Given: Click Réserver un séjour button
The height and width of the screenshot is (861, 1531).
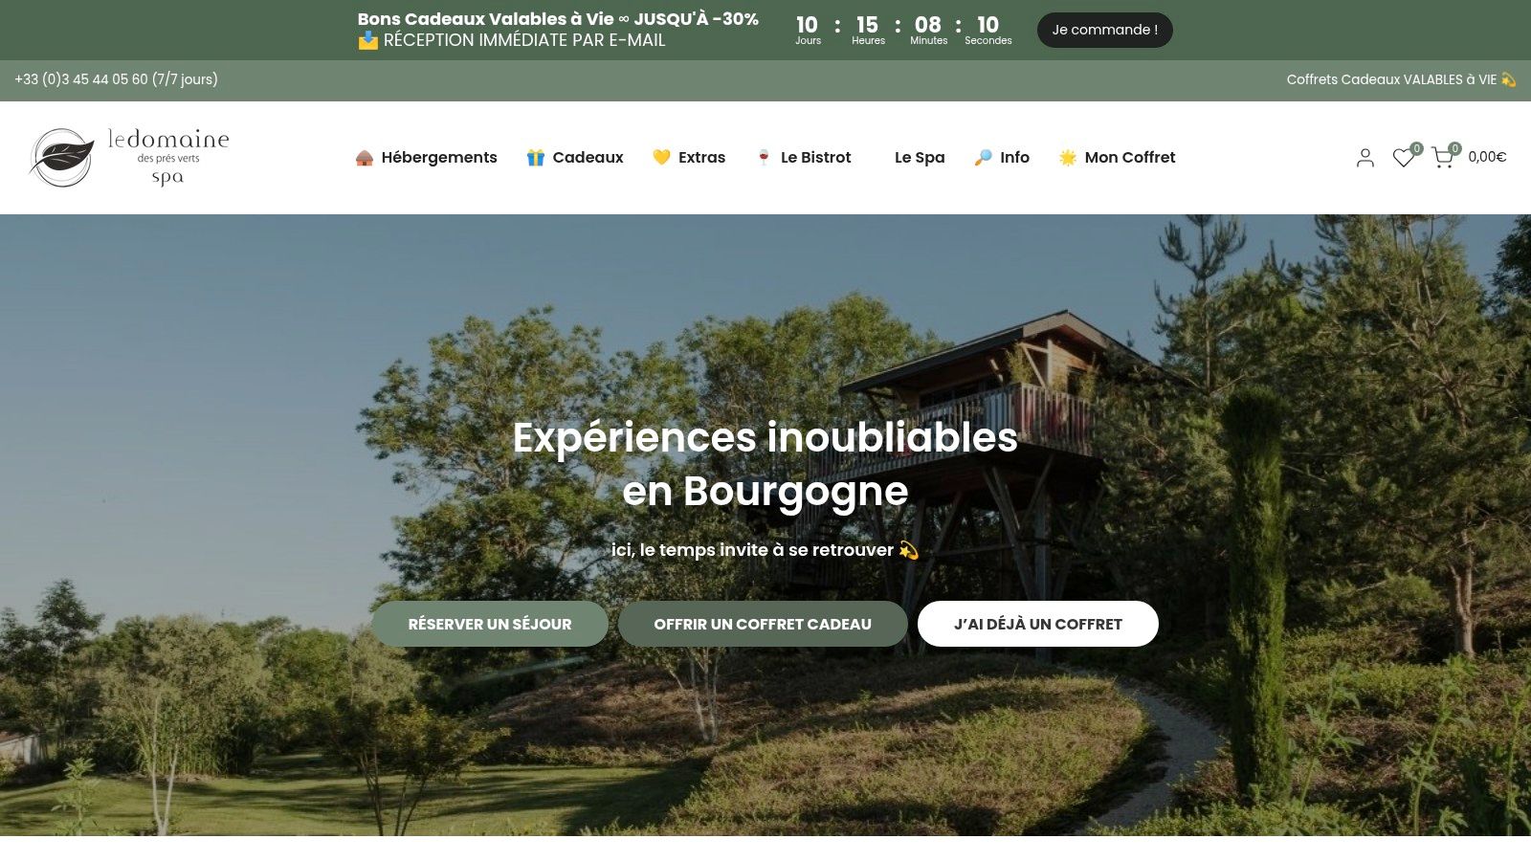Looking at the screenshot, I should coord(490,624).
